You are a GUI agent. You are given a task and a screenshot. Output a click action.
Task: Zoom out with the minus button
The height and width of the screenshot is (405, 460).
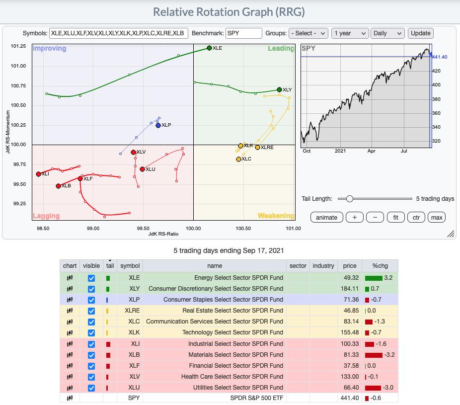coord(375,218)
